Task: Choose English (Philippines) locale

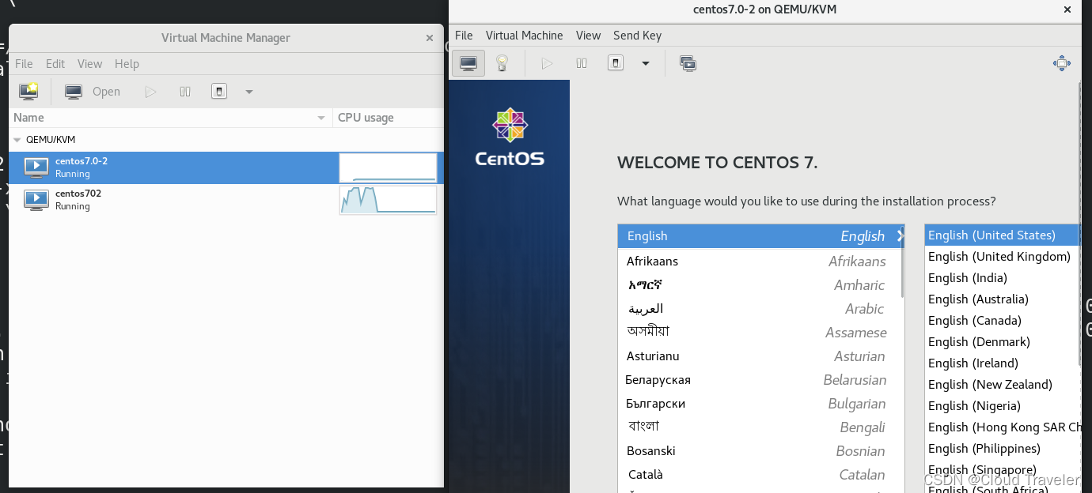Action: [x=1003, y=449]
